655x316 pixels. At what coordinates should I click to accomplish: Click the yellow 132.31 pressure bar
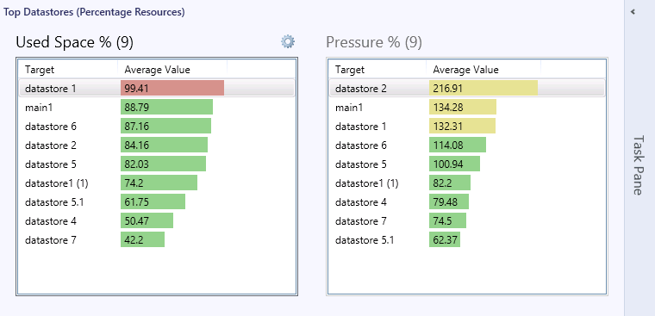coord(462,126)
